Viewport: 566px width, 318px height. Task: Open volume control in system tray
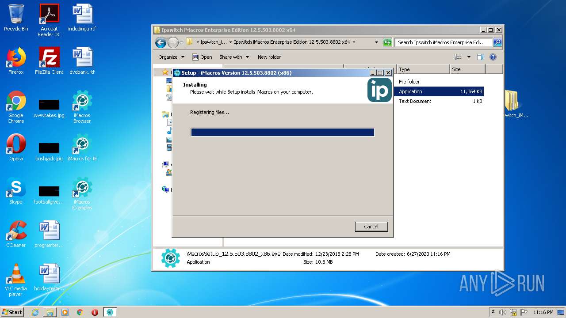point(503,312)
